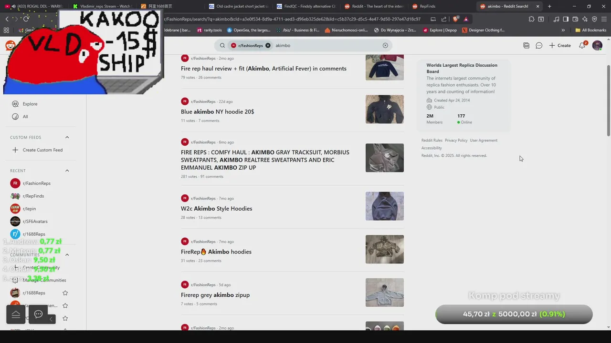
Task: Toggle the browser sidebar panel icon
Action: pos(566,19)
